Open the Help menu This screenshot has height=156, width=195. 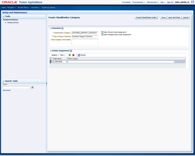coord(163,2)
